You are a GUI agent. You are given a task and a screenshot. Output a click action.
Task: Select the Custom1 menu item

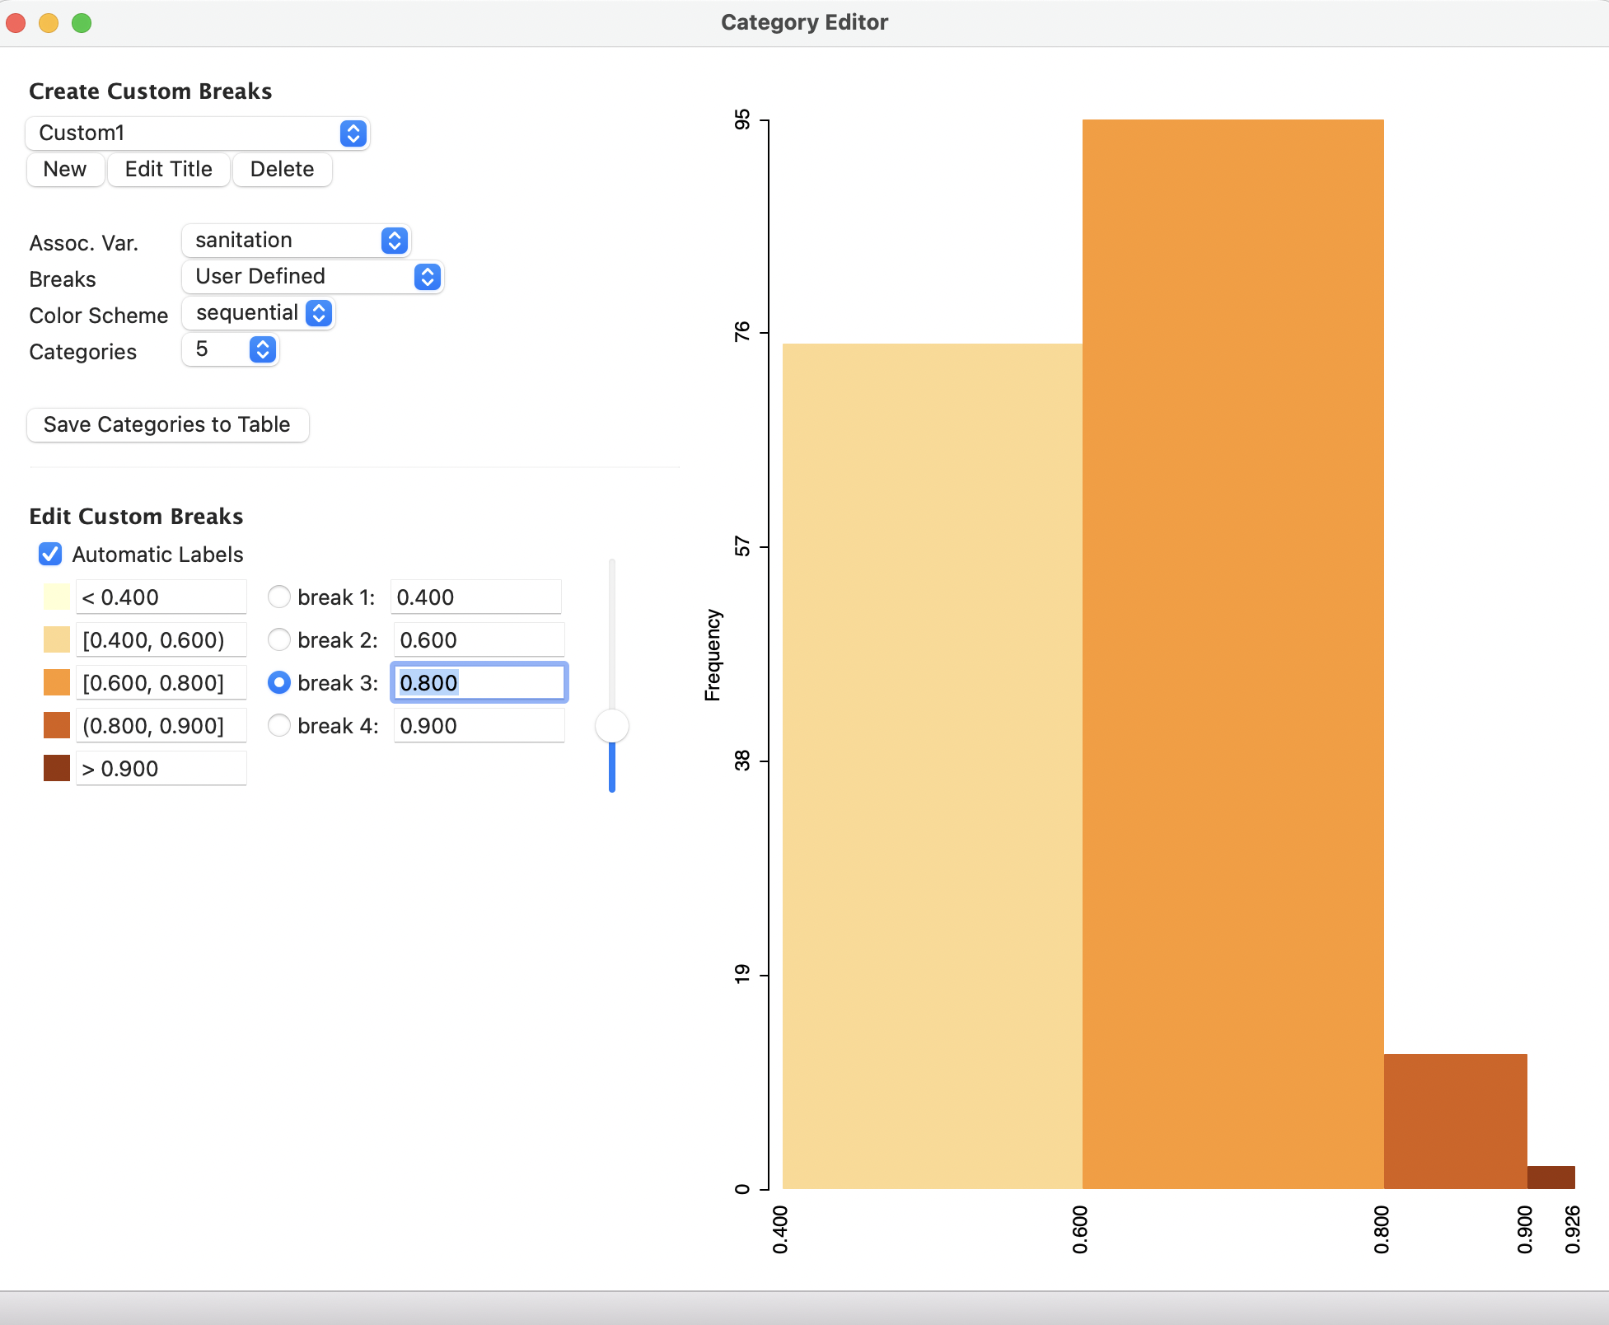click(198, 131)
